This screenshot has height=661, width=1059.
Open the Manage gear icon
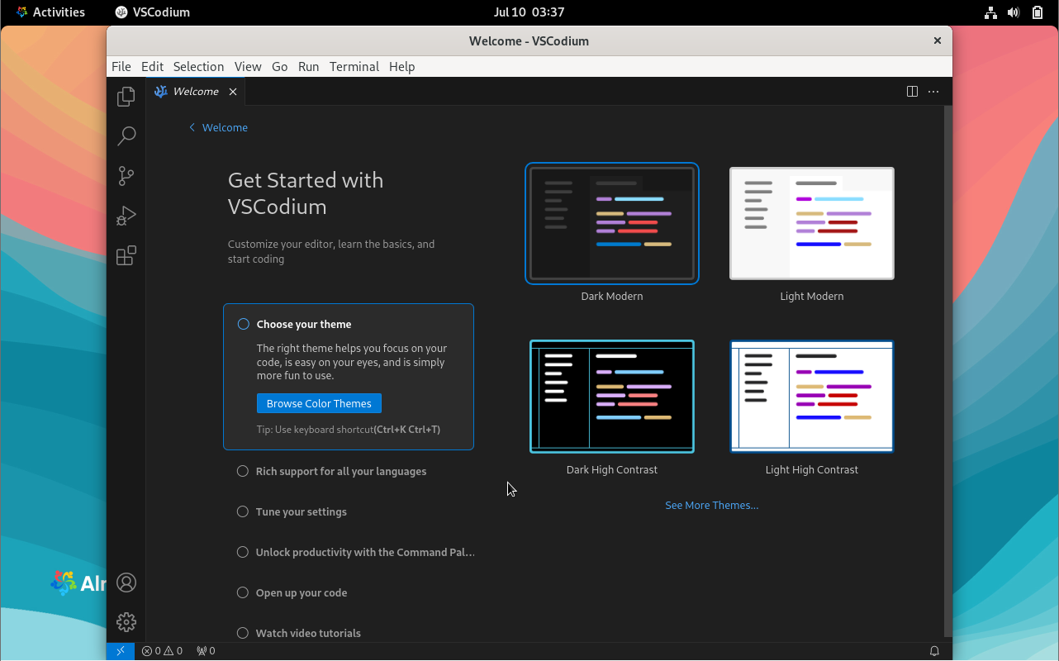pyautogui.click(x=126, y=622)
